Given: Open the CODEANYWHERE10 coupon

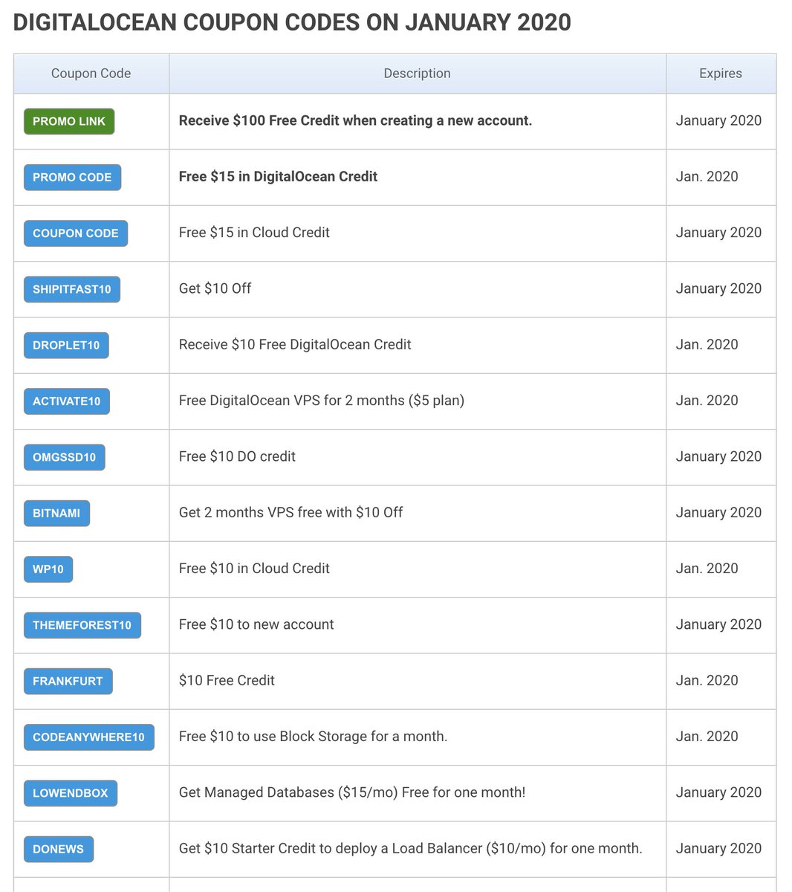Looking at the screenshot, I should 89,737.
